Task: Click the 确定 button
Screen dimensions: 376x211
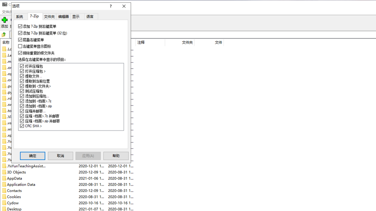Action: point(33,156)
